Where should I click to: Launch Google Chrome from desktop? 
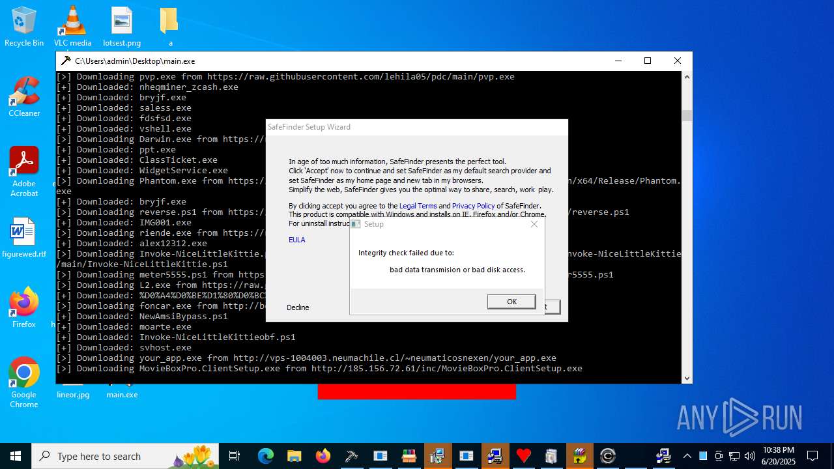click(24, 383)
